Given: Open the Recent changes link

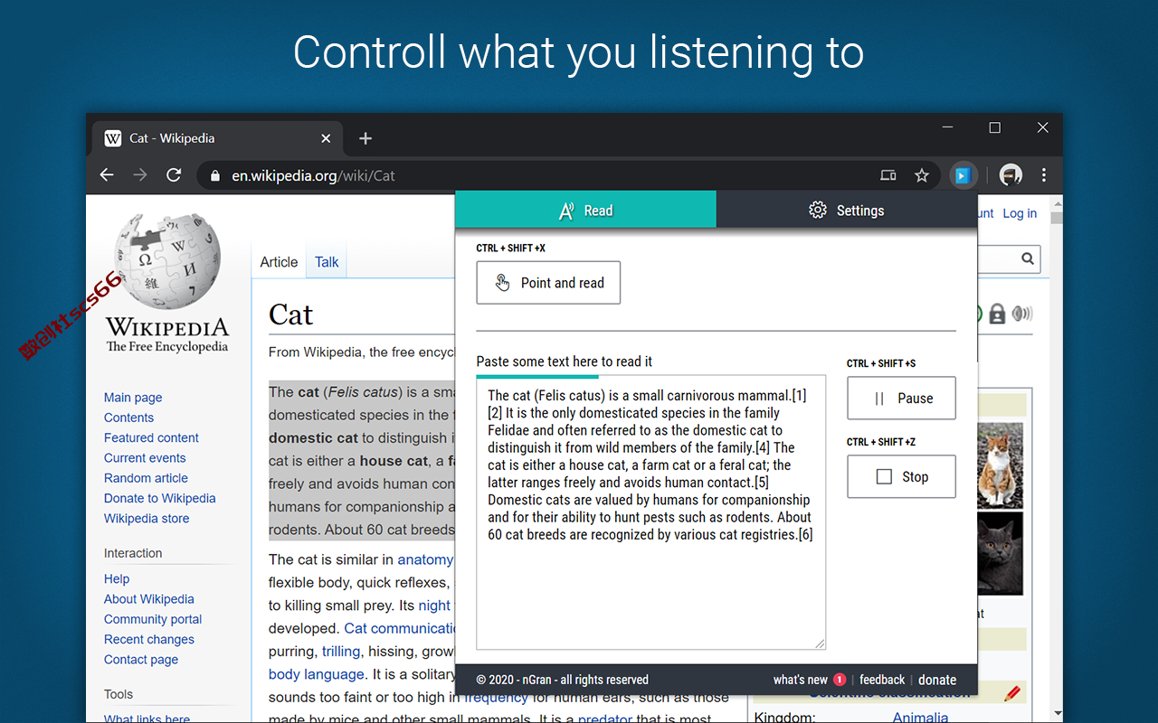Looking at the screenshot, I should coord(149,640).
